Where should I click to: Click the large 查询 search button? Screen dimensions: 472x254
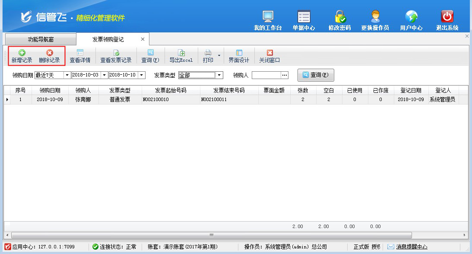point(316,75)
